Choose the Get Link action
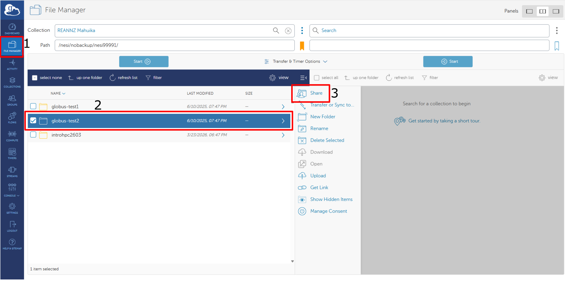Image resolution: width=565 pixels, height=303 pixels. pyautogui.click(x=313, y=187)
